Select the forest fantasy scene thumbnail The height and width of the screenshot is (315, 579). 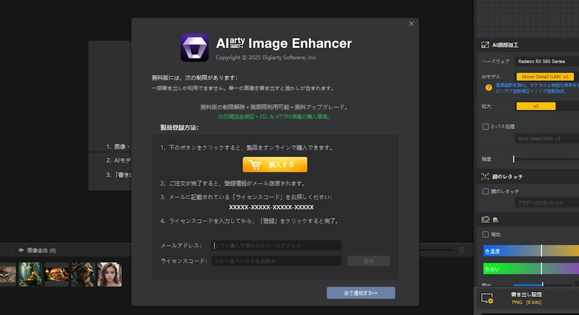tap(30, 275)
